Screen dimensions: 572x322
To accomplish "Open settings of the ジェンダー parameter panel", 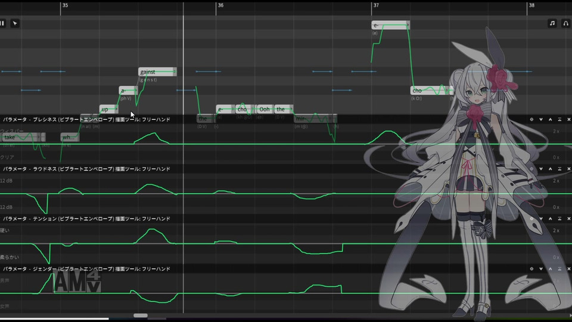I will point(531,269).
